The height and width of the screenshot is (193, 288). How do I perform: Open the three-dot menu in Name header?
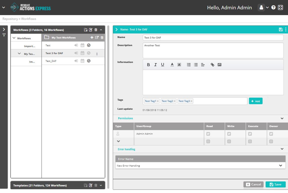tap(286, 29)
